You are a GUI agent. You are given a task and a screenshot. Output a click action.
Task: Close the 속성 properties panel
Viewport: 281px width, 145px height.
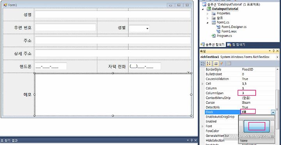(x=277, y=51)
